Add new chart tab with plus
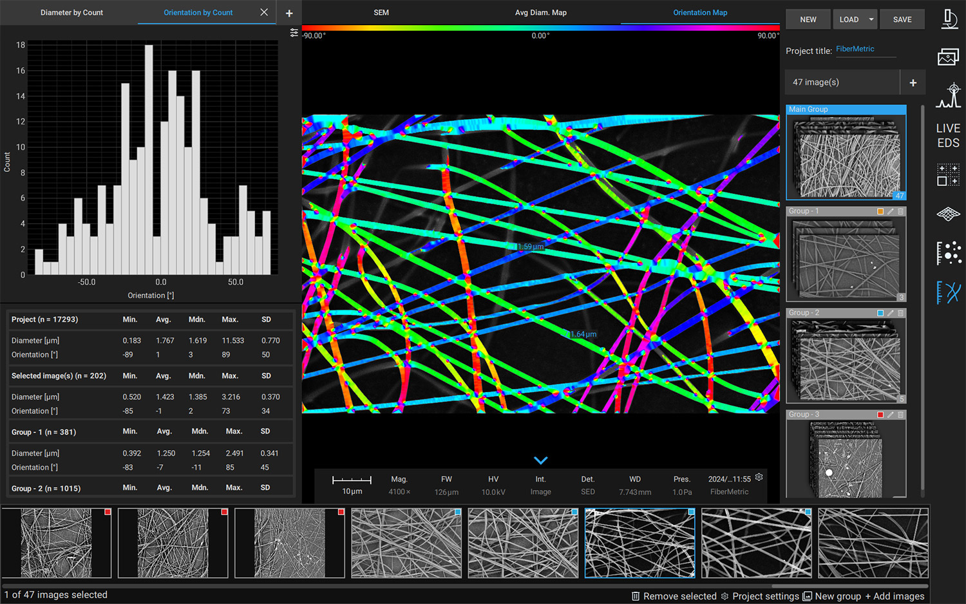Image resolution: width=966 pixels, height=604 pixels. (x=289, y=13)
